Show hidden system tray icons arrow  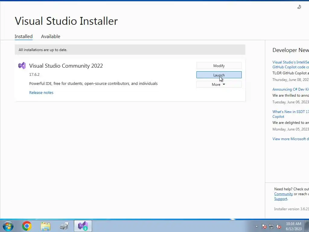click(256, 226)
